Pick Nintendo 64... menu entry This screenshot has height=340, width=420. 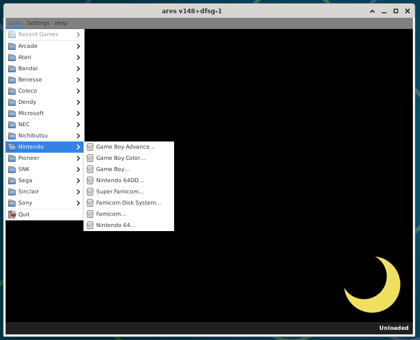129,225
